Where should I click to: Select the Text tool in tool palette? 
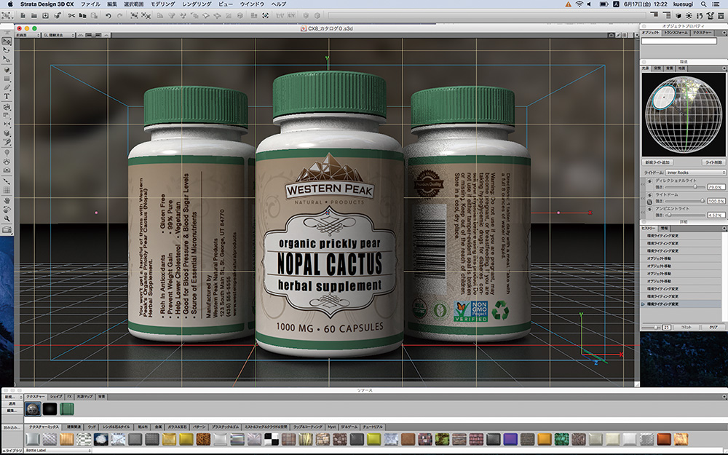pos(7,96)
